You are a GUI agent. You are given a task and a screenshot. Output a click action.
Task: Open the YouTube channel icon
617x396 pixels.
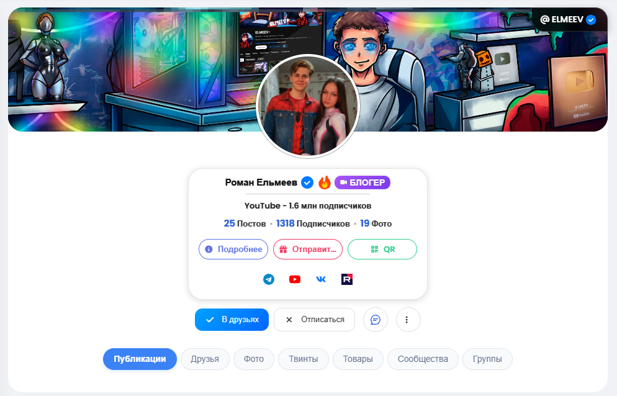click(295, 279)
